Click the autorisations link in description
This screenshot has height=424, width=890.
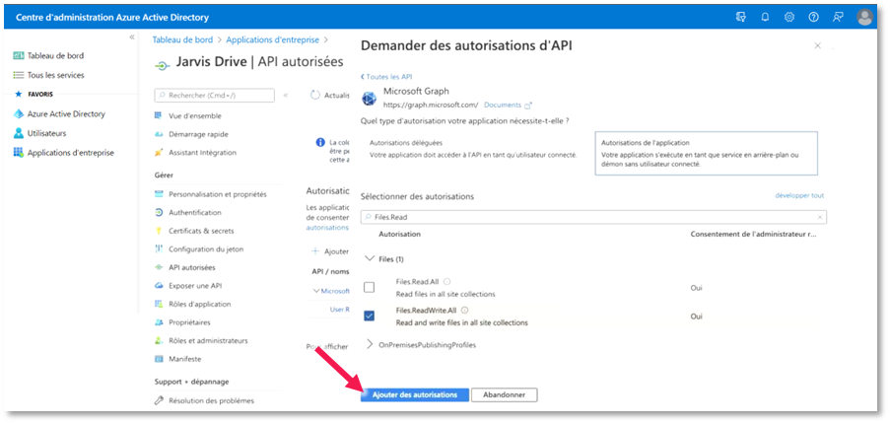click(x=327, y=227)
